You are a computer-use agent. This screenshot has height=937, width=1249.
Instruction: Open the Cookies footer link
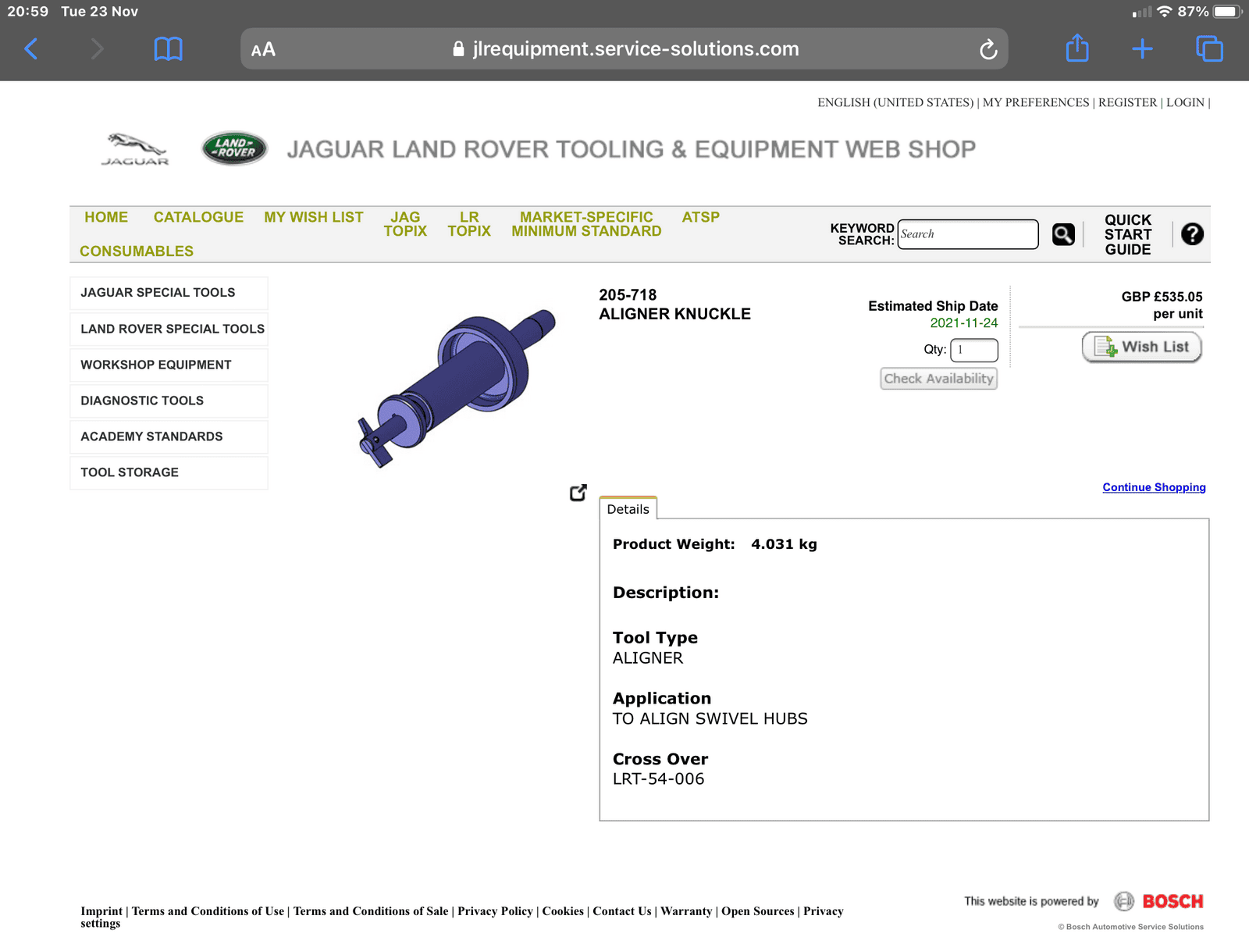click(x=563, y=911)
